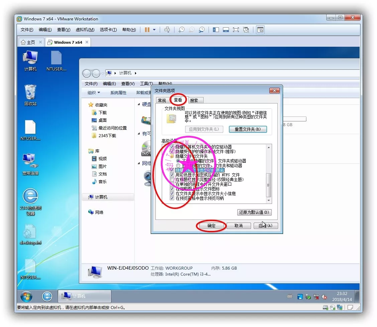Click the VMware pause virtual machine icon

click(x=147, y=30)
